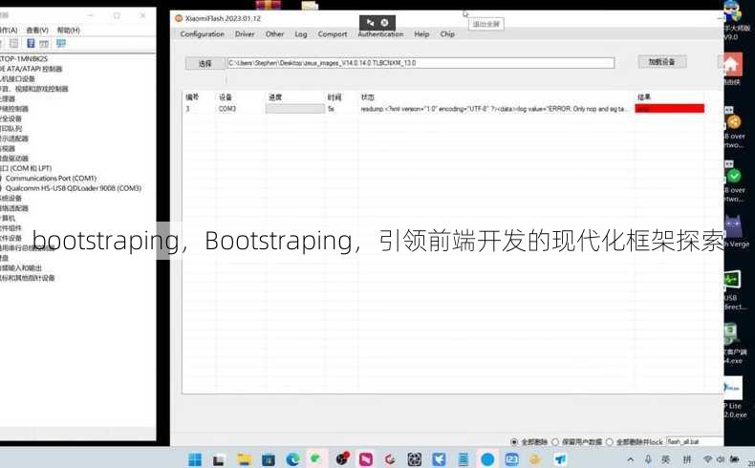Click the X icon on floating toolbar
The image size is (755, 468).
pyautogui.click(x=385, y=23)
